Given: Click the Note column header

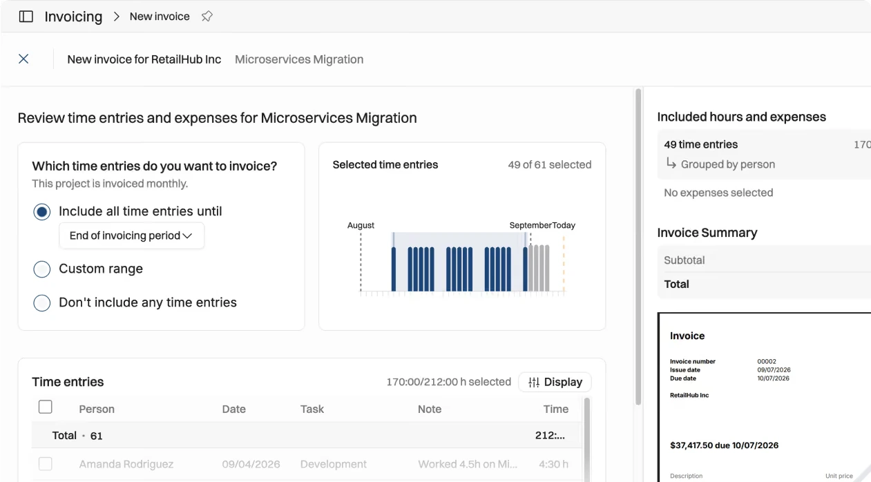Looking at the screenshot, I should coord(430,409).
